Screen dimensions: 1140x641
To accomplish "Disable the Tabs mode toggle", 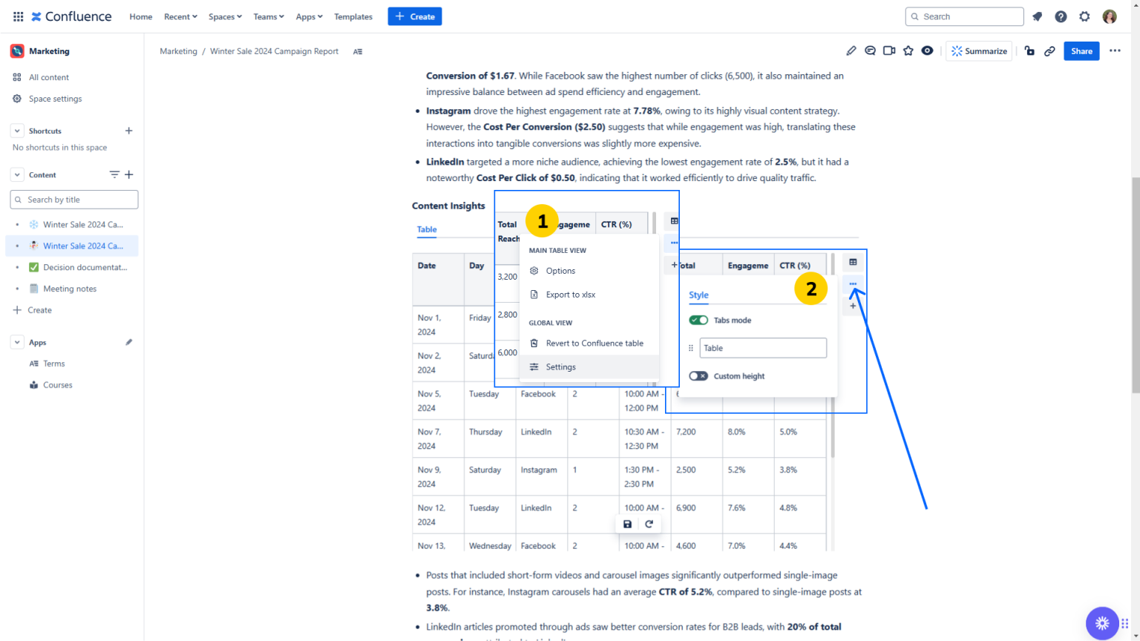I will (x=698, y=320).
